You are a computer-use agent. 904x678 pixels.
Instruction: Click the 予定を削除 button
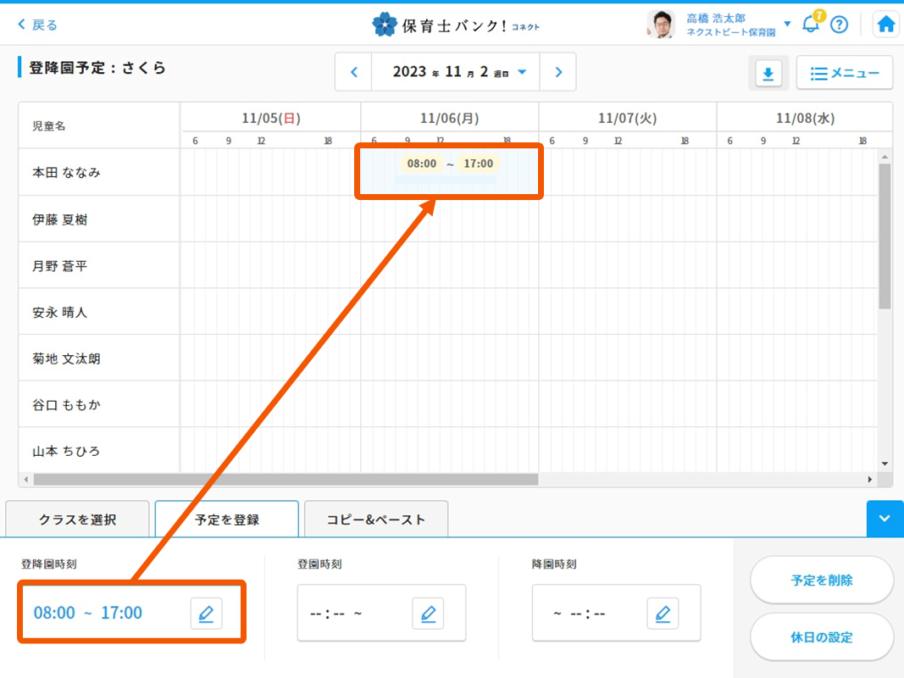point(822,581)
